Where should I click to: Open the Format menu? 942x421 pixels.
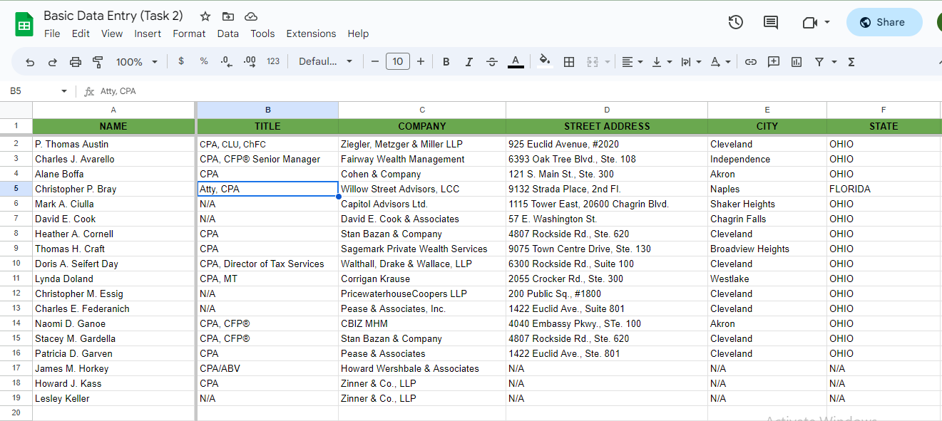189,33
